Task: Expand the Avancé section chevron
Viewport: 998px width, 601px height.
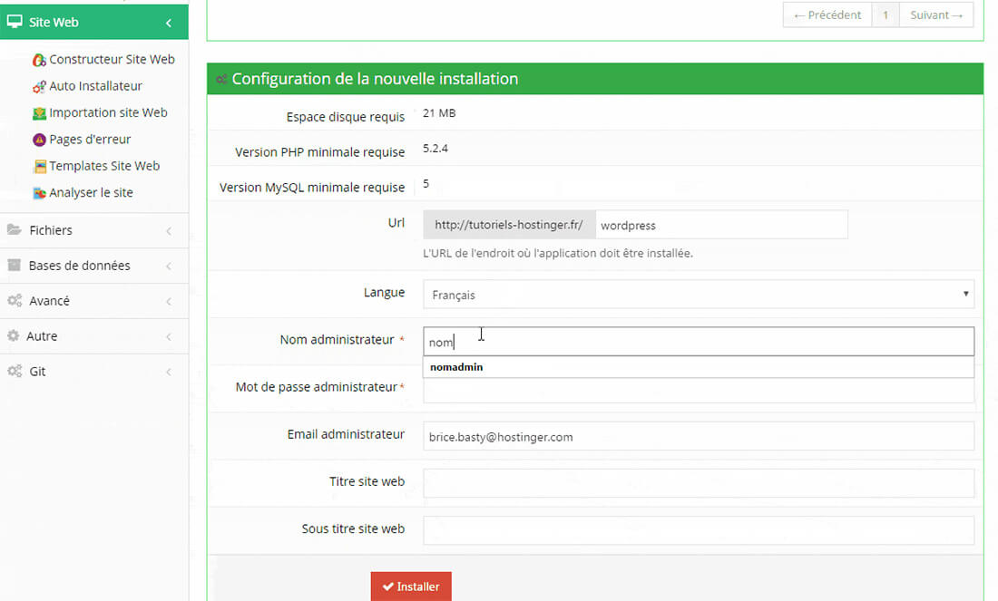Action: coord(169,302)
